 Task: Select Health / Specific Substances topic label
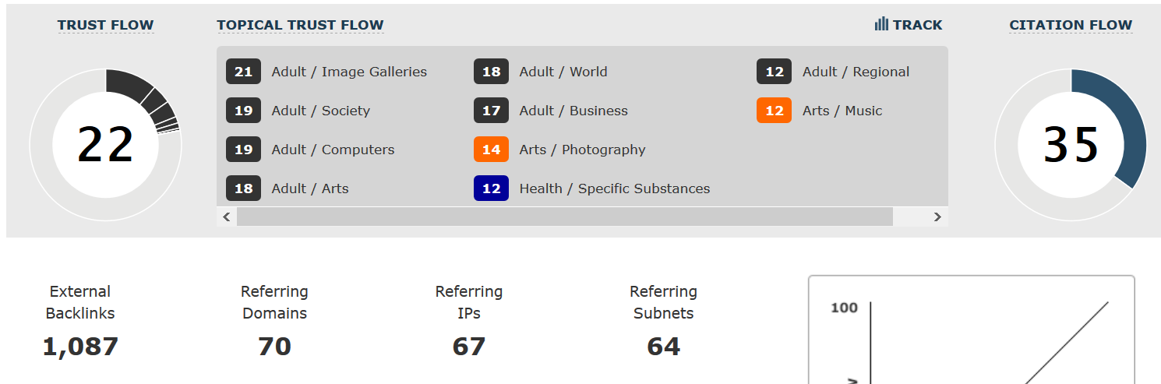pos(614,188)
